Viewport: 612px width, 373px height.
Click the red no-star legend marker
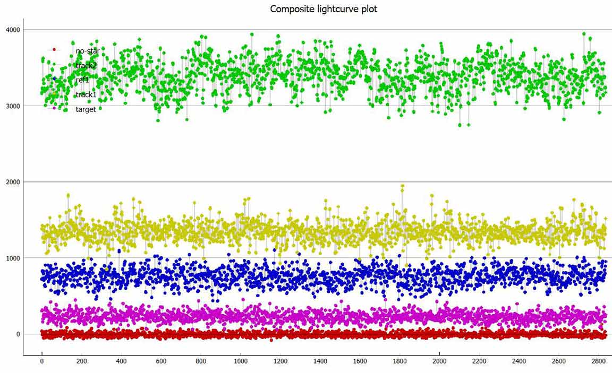54,49
